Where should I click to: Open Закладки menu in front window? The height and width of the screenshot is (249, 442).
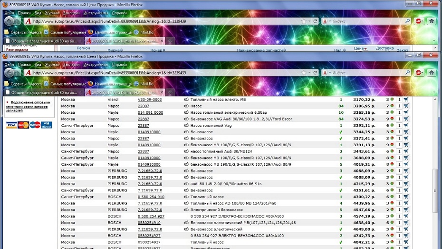point(71,65)
